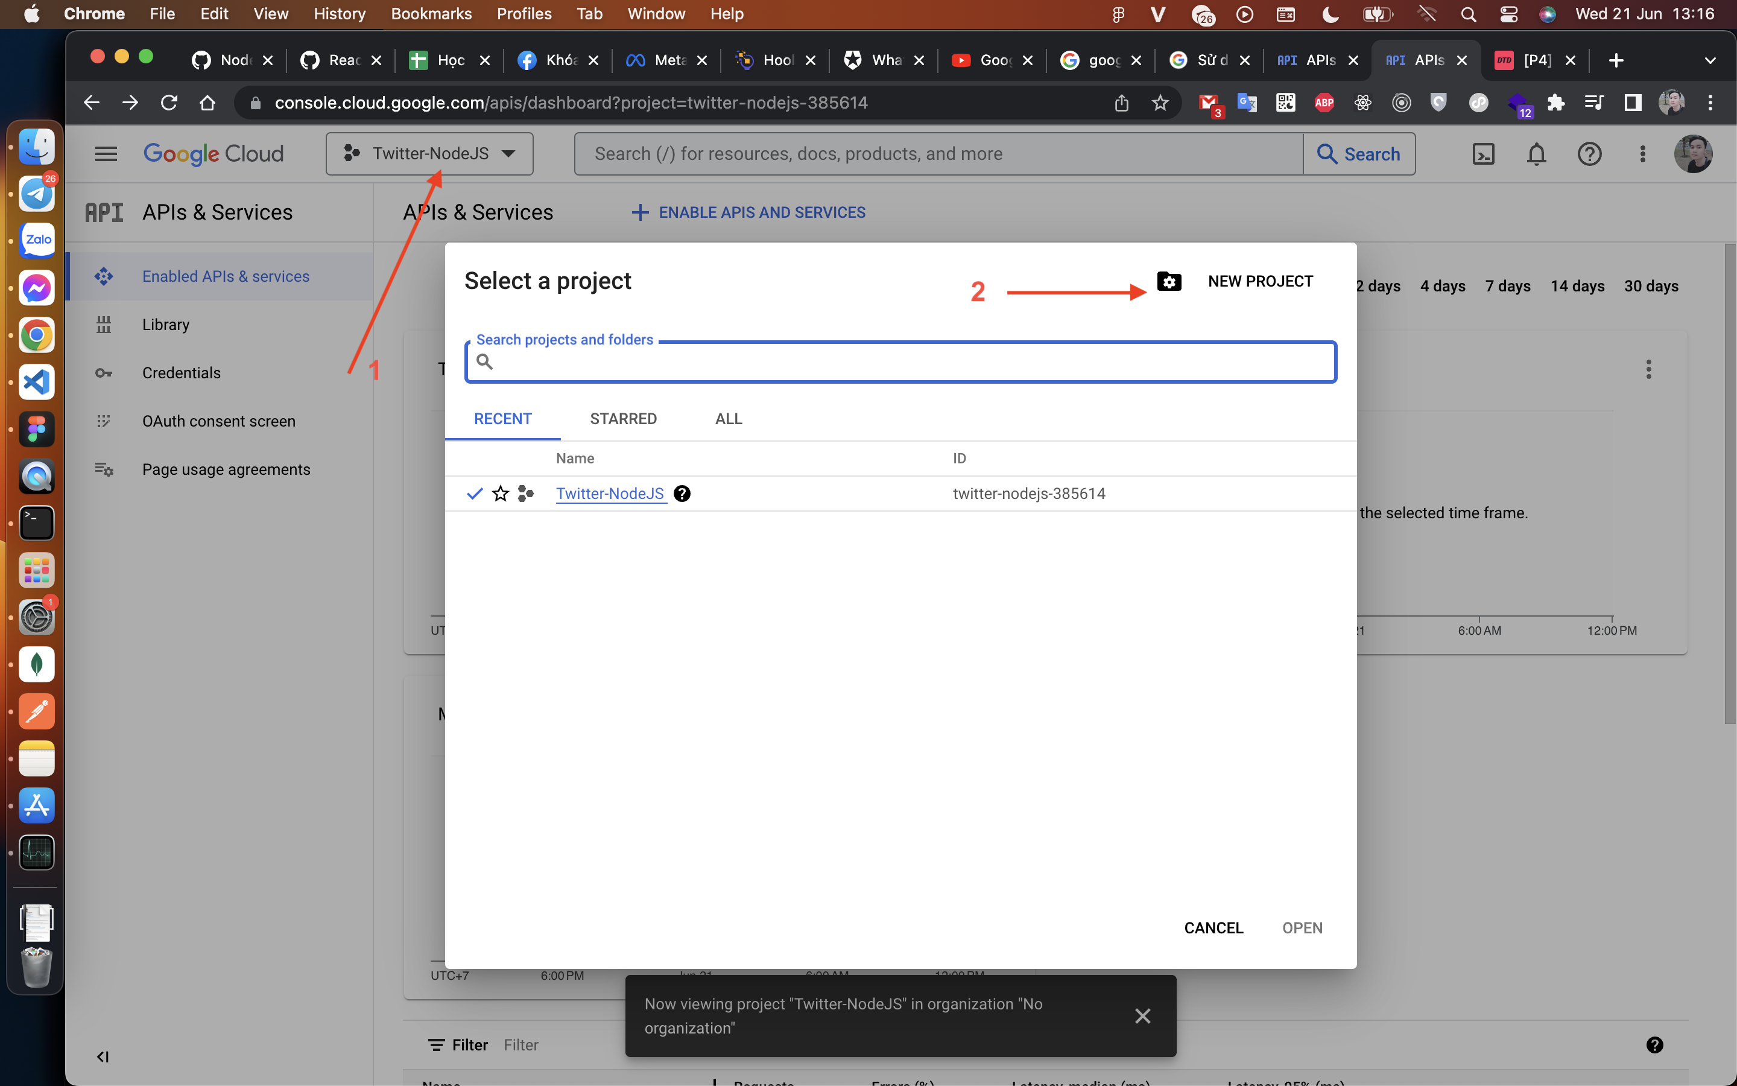Click the browser back arrow
Screen dimensions: 1737x1086
(x=91, y=103)
